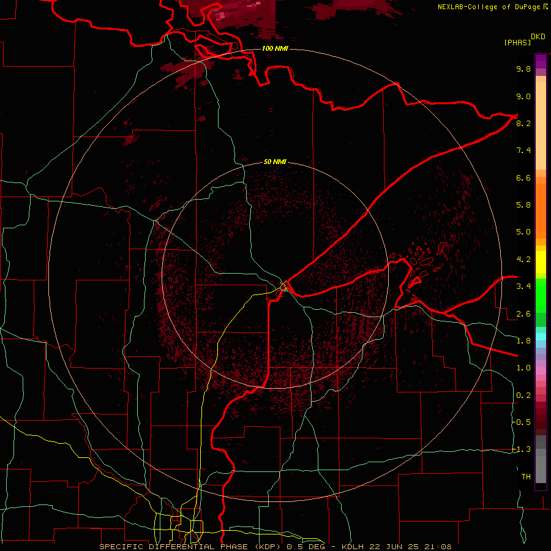
Task: Click the -0.5 scale value
Action: pos(522,422)
